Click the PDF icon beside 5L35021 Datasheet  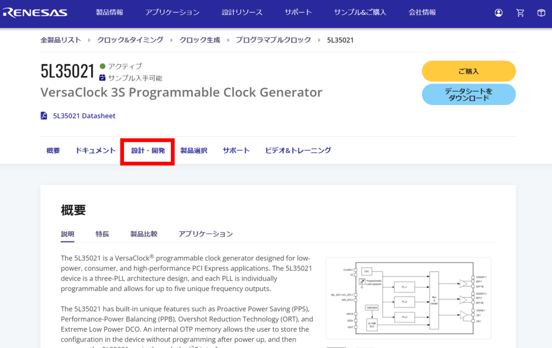44,115
